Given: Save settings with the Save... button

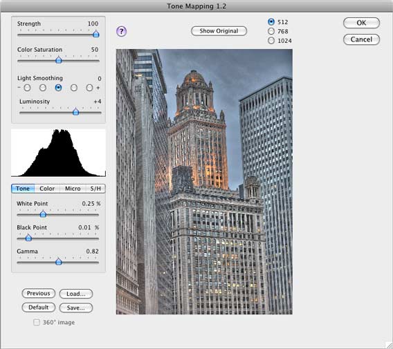Looking at the screenshot, I should [76, 308].
